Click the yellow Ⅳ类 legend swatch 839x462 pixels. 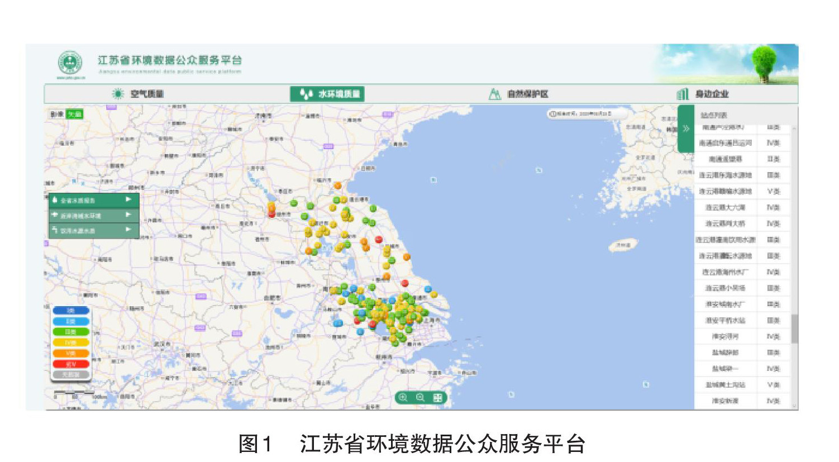pyautogui.click(x=71, y=342)
